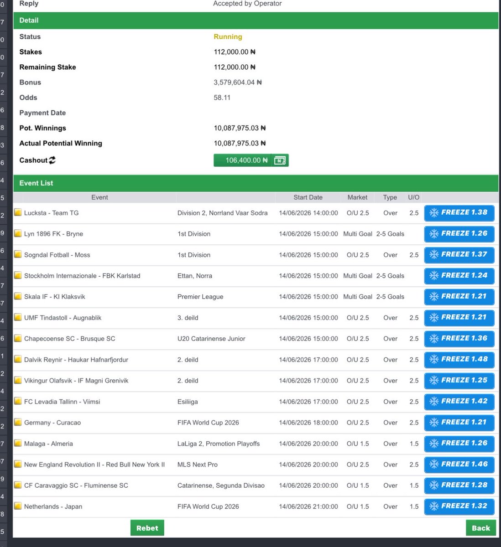
Task: Click the green Back button
Action: click(x=481, y=528)
